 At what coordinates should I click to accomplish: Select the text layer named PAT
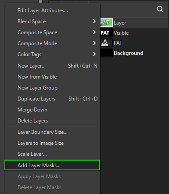tap(118, 43)
